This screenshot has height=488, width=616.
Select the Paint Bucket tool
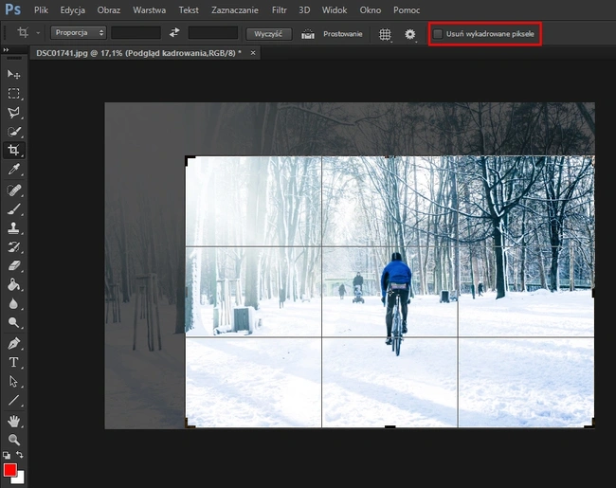click(x=13, y=285)
